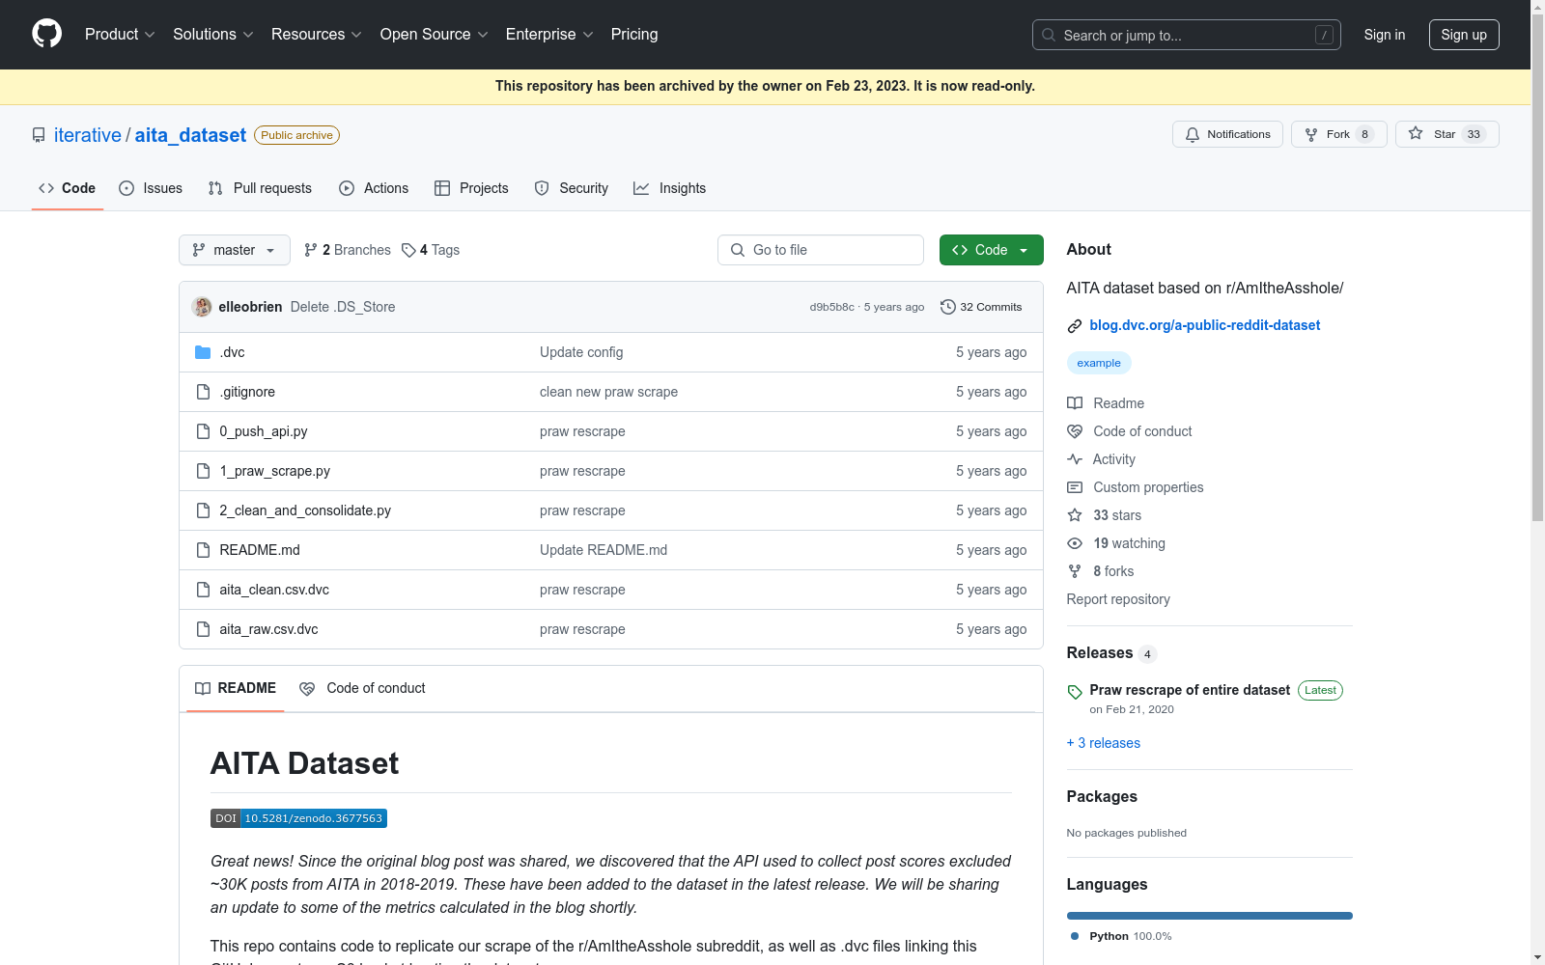This screenshot has height=965, width=1545.
Task: Click the + 3 releases link
Action: 1104,743
